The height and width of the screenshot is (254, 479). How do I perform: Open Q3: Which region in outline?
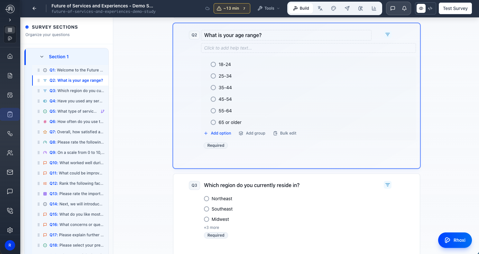coord(70,91)
